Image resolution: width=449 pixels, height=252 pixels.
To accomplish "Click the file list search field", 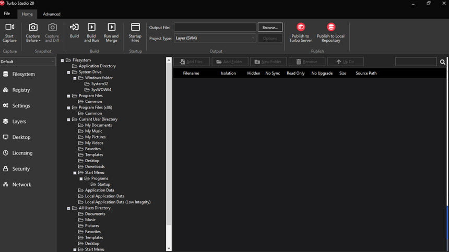I will pyautogui.click(x=416, y=62).
